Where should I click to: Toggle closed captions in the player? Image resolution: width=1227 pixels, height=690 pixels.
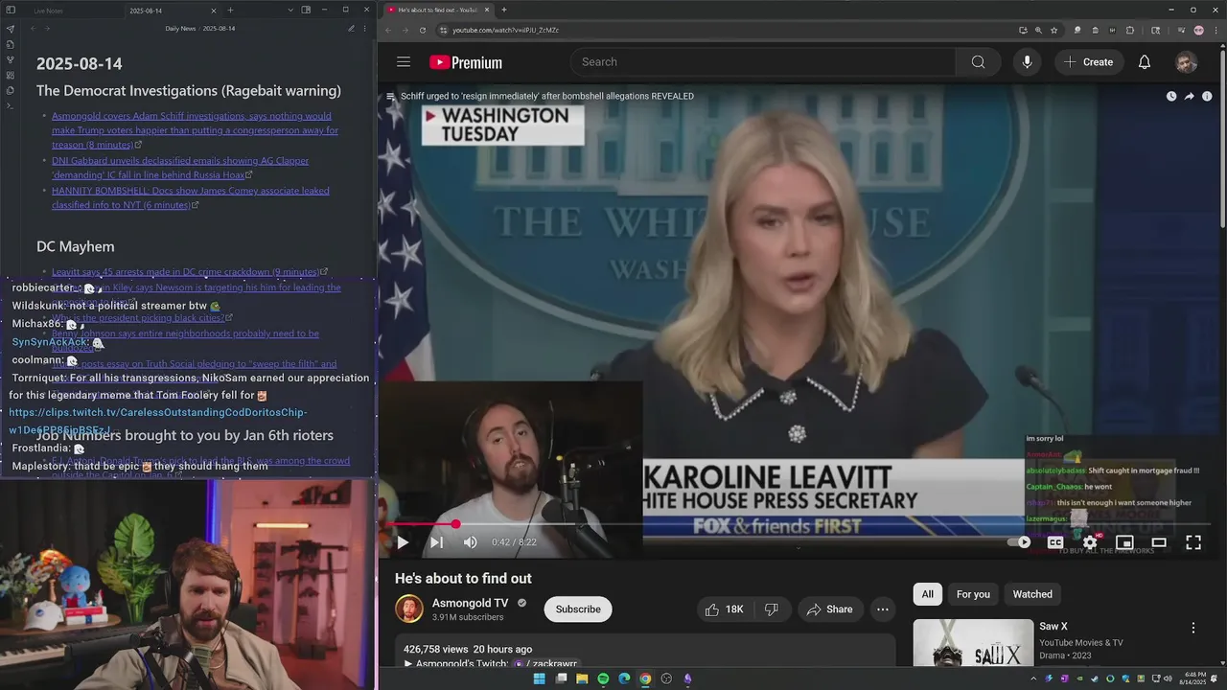tap(1055, 542)
